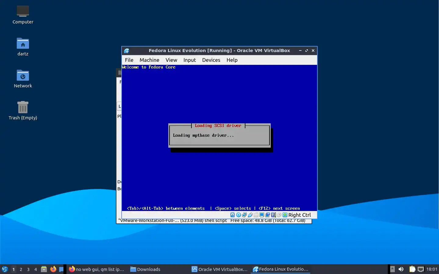Launch file manager from taskbar quick launch
Viewport: 439px width, 274px height.
(x=44, y=269)
